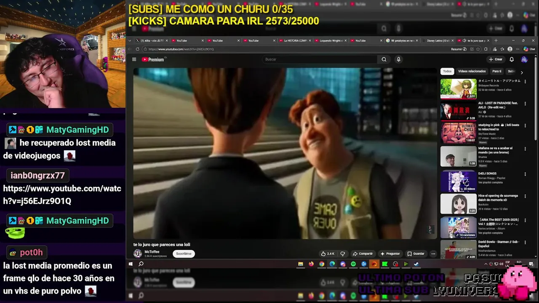This screenshot has width=539, height=303.
Task: Open a new browser tab with plus
Action: 496,40
